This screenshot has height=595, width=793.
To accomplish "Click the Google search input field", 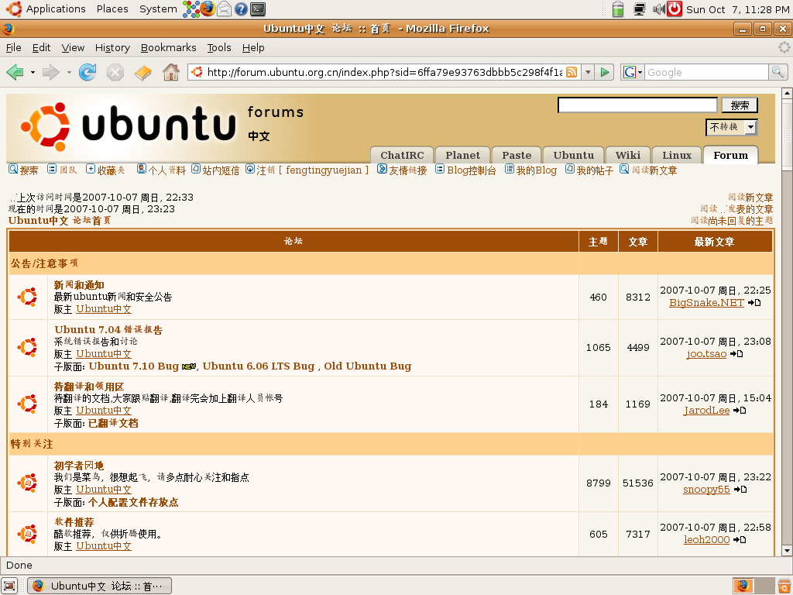I will pos(706,72).
